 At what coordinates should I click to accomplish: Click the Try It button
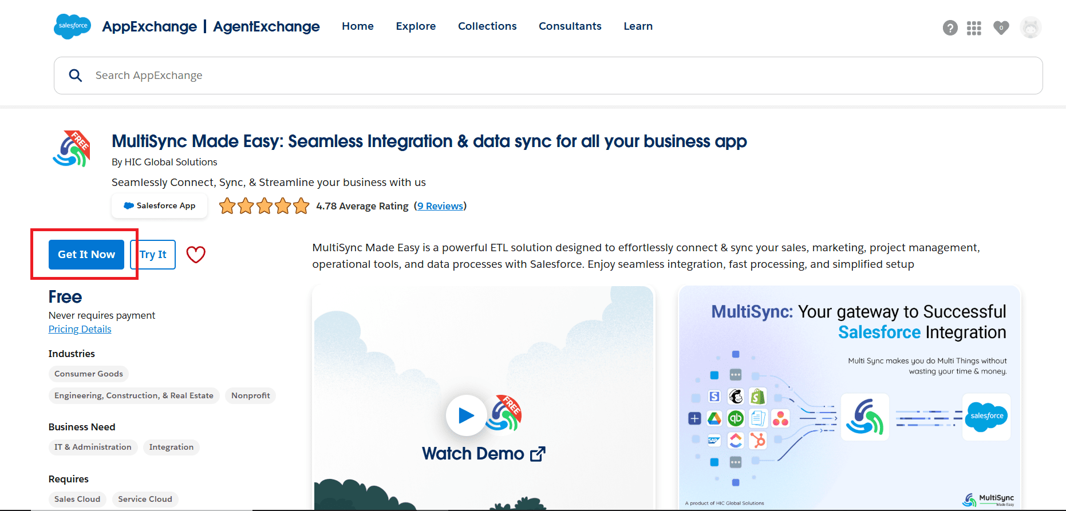click(153, 255)
